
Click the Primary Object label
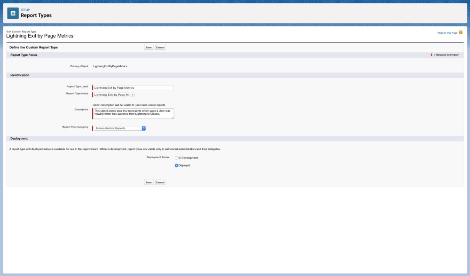79,66
